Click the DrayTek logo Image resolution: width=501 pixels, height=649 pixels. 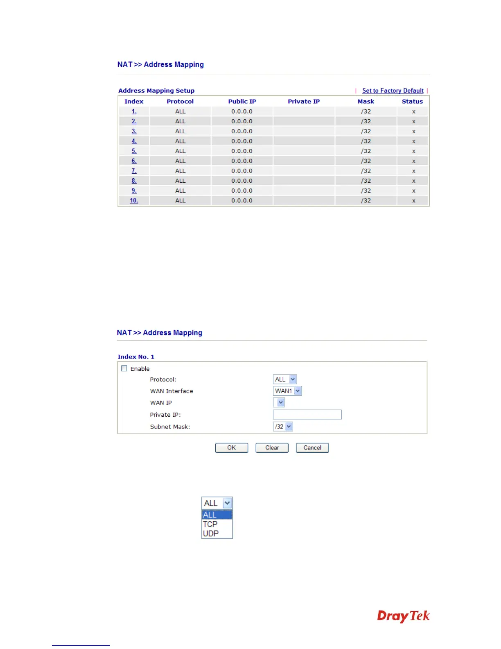pyautogui.click(x=403, y=616)
